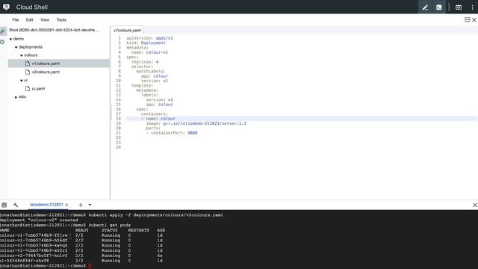Open the web preview icon
Screen dimensions: 478x269
[x=459, y=7]
